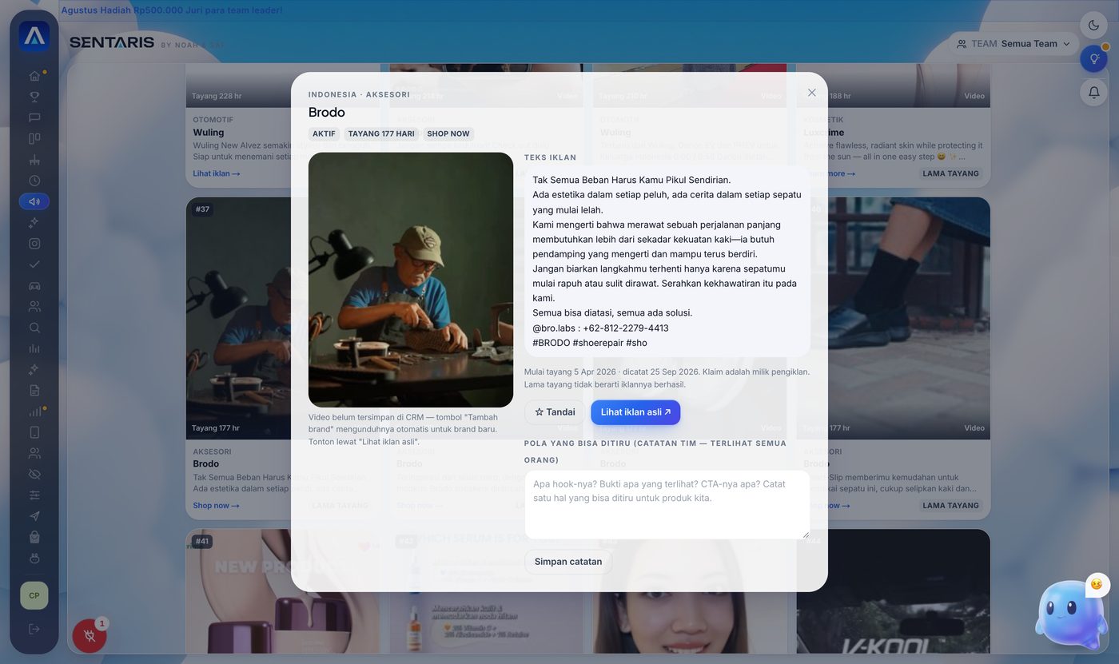
Task: Click the AKTIF status tag
Action: click(x=325, y=133)
